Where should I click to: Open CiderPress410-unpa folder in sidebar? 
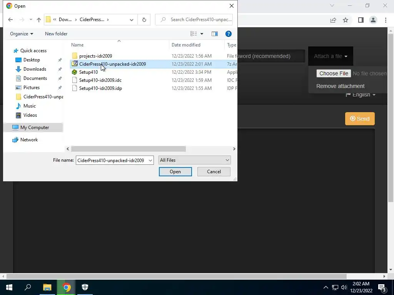[x=39, y=96]
